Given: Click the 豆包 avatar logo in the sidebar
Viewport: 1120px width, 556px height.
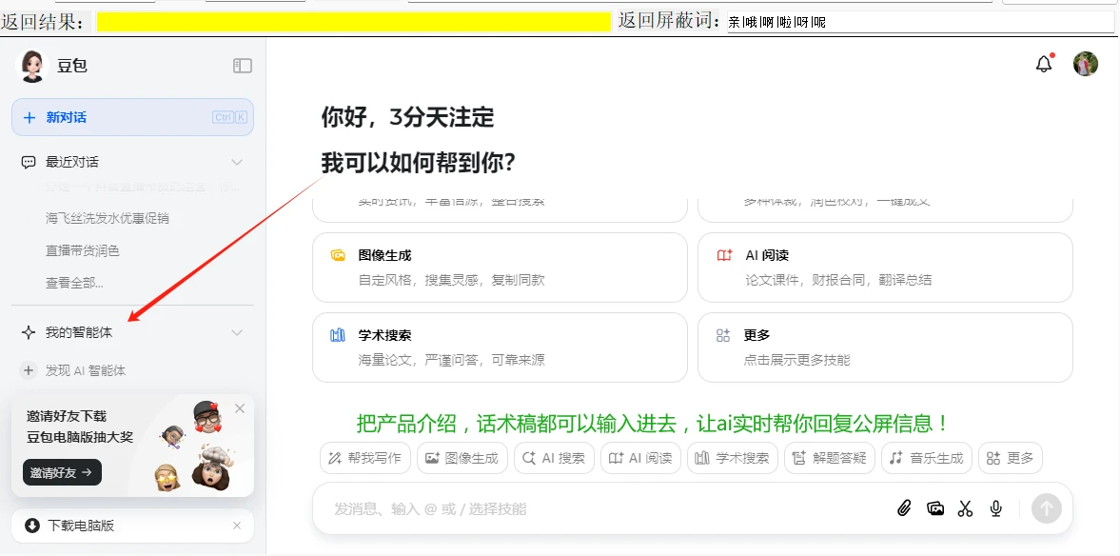Looking at the screenshot, I should tap(30, 66).
